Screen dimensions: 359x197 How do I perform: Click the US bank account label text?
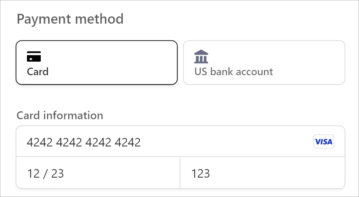[233, 72]
